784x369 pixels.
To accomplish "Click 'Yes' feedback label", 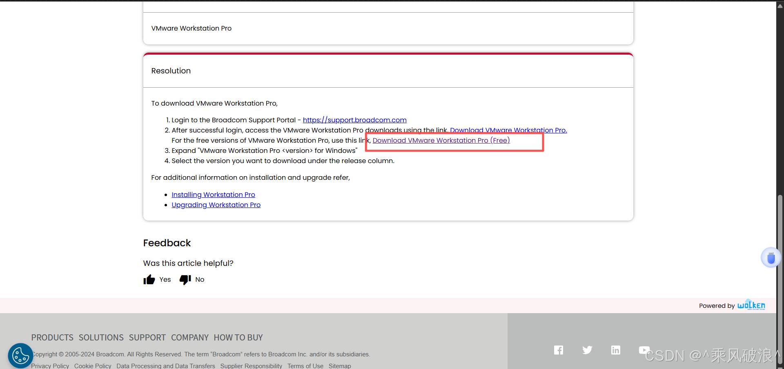I will click(x=165, y=279).
